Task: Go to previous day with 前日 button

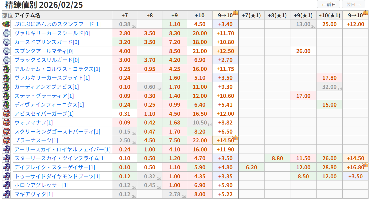Action: pyautogui.click(x=328, y=5)
